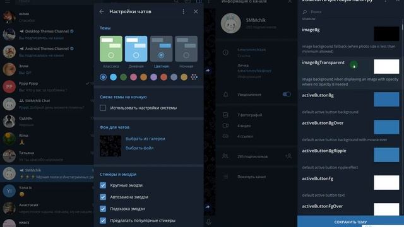Viewport: 404px width, 227px height.
Task: Pick the pink accent color
Action: point(133,77)
